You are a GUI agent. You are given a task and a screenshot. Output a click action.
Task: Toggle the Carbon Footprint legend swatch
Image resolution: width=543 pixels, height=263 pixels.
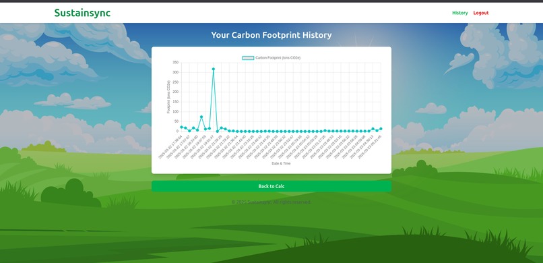[x=248, y=58]
